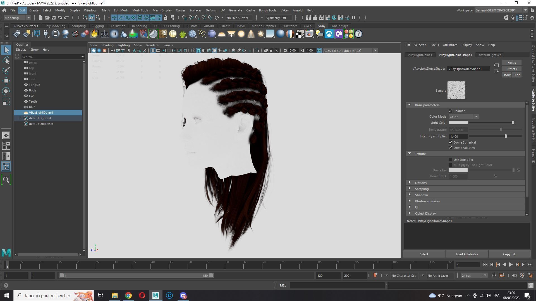The height and width of the screenshot is (301, 536).
Task: Toggle timeline audio mute icon
Action: 514,275
